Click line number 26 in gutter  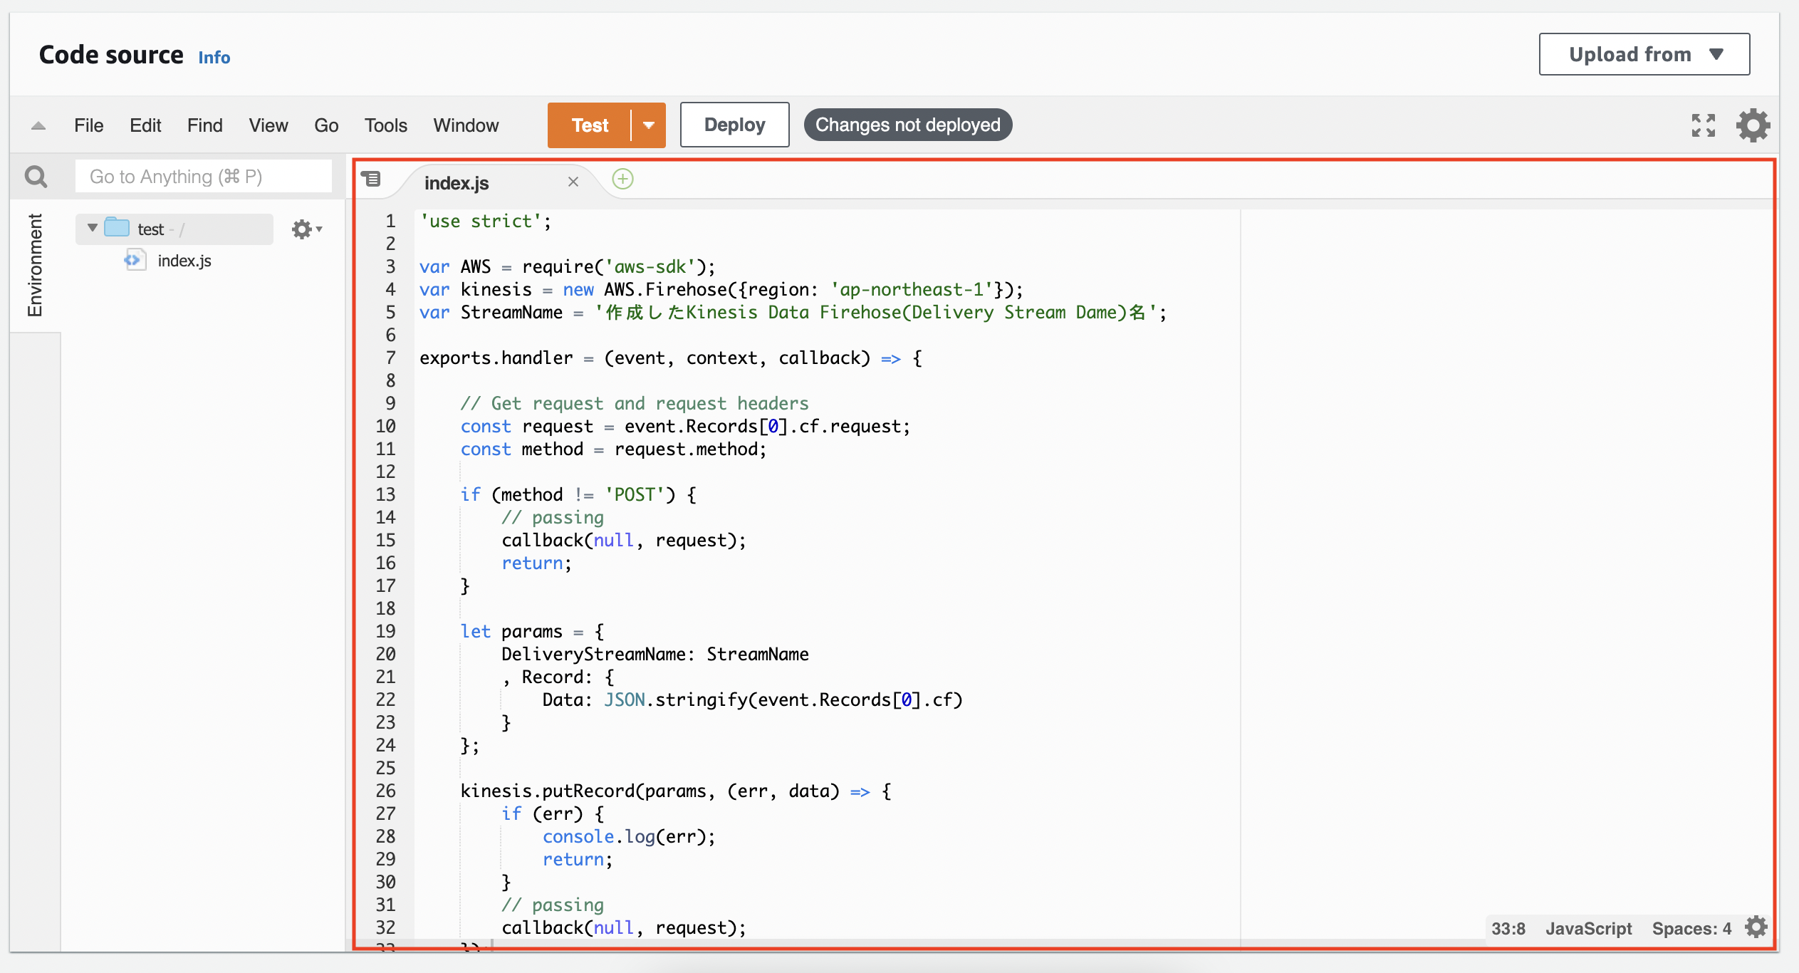(x=385, y=791)
